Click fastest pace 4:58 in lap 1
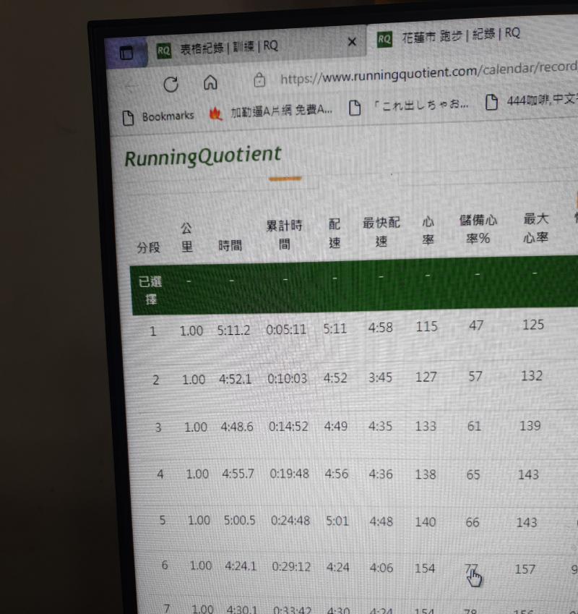Viewport: 578px width, 614px height. click(381, 328)
